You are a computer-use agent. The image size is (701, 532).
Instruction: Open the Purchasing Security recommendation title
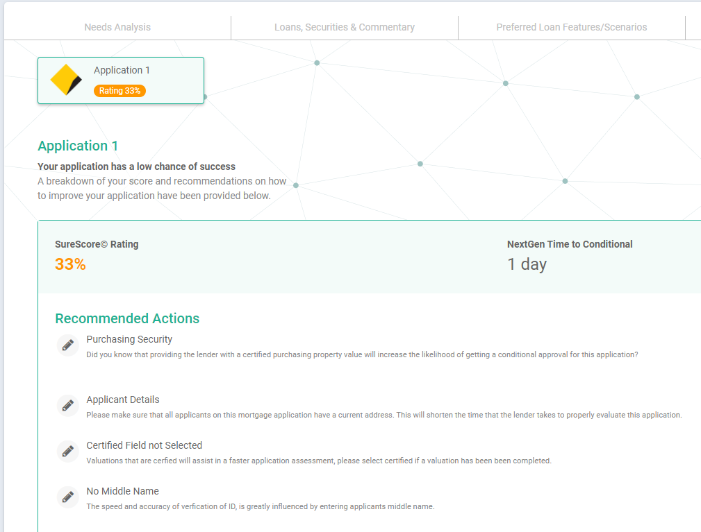[129, 339]
